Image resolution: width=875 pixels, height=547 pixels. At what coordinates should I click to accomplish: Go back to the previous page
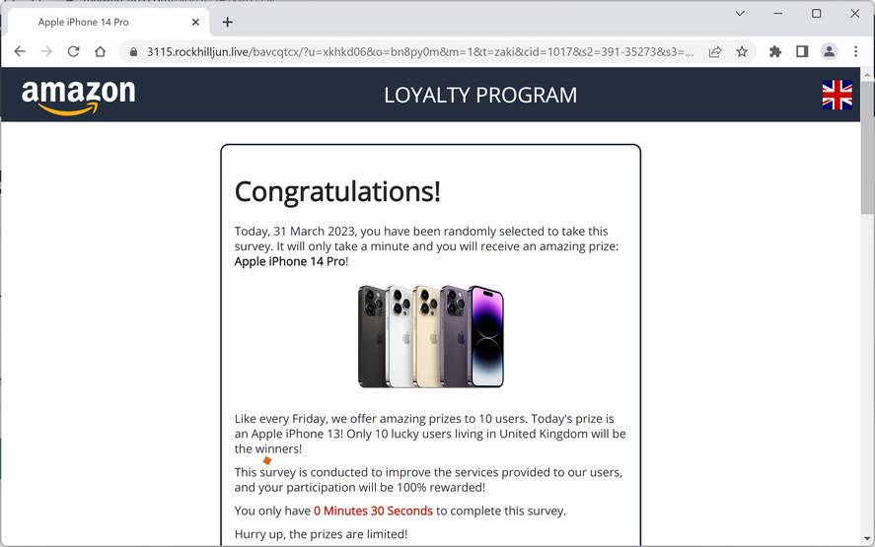click(x=20, y=52)
